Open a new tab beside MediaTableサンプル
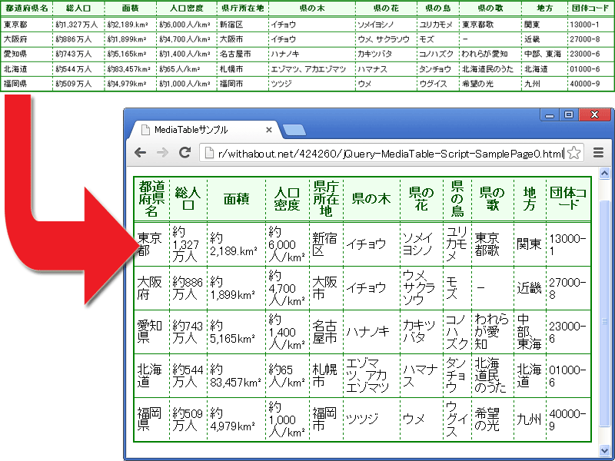Screen dimensions: 615x461 (x=294, y=130)
